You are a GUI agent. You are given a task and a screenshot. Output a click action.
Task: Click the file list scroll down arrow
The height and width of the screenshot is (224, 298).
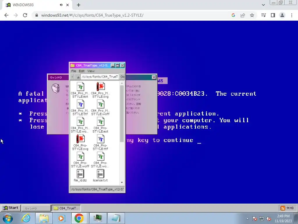(x=122, y=183)
